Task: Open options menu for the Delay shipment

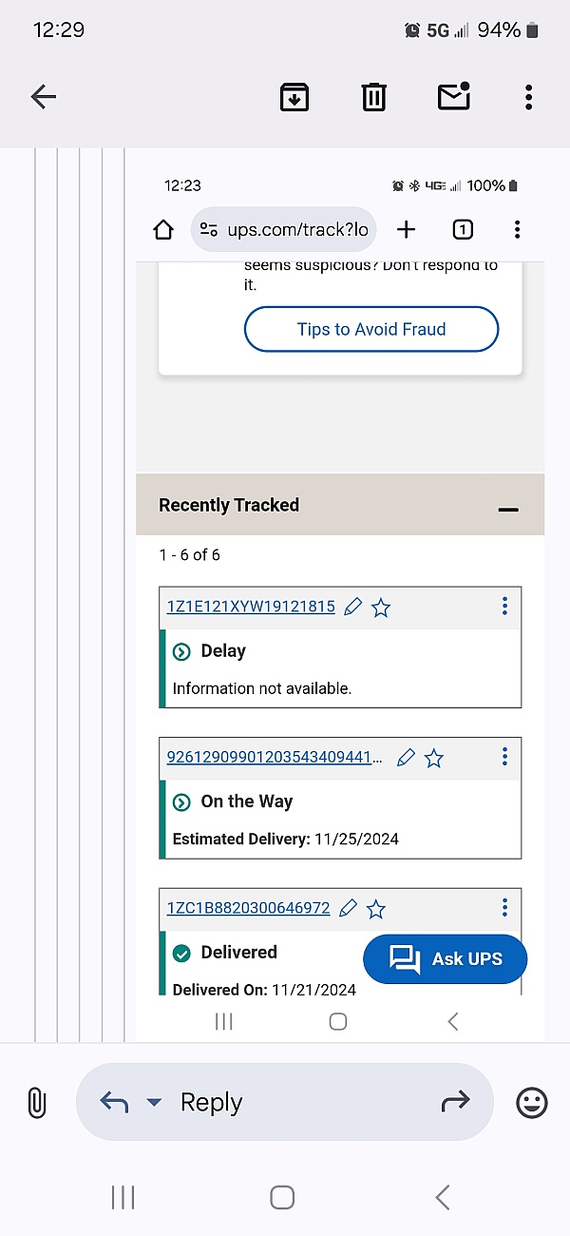Action: [x=504, y=606]
